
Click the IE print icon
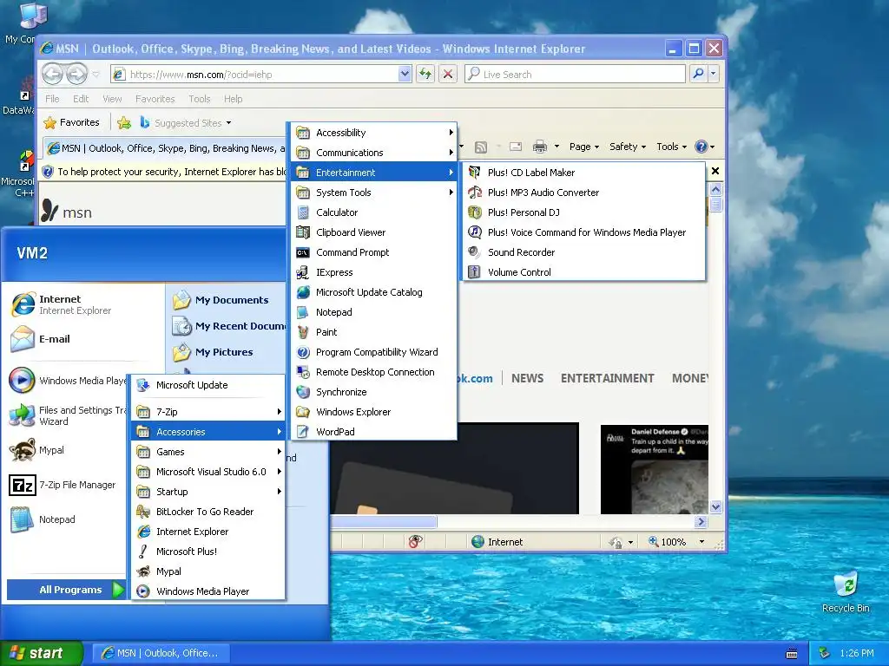click(x=540, y=147)
